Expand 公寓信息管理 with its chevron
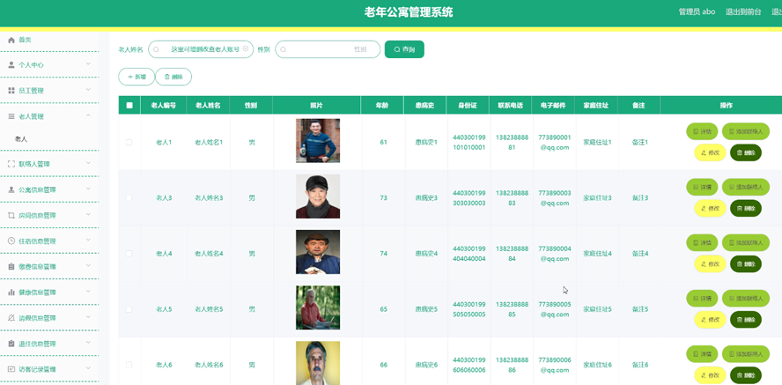Viewport: 782px width, 385px height. coord(88,189)
